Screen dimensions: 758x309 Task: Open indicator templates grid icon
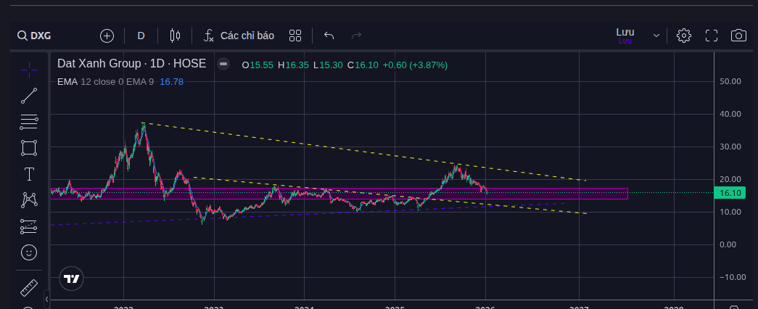pyautogui.click(x=295, y=36)
